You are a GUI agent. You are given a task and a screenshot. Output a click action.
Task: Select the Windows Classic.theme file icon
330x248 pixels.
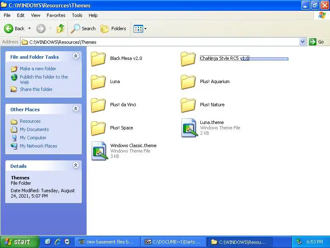point(99,151)
